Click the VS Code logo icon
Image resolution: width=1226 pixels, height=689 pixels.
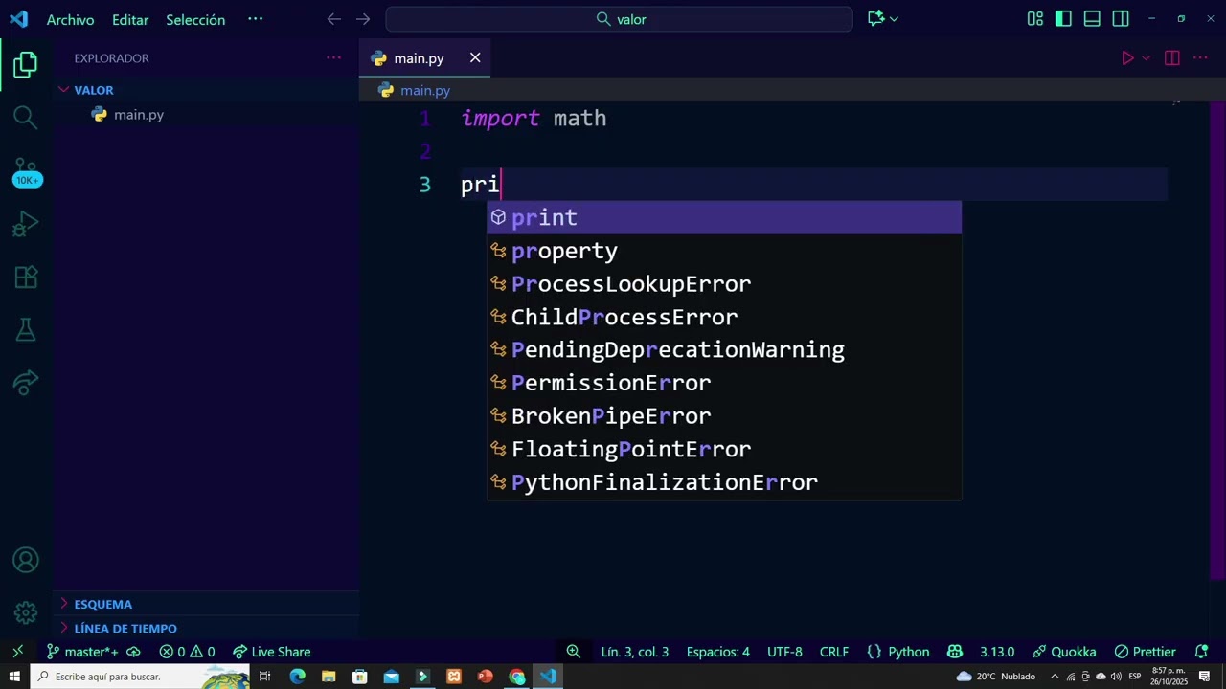(18, 19)
